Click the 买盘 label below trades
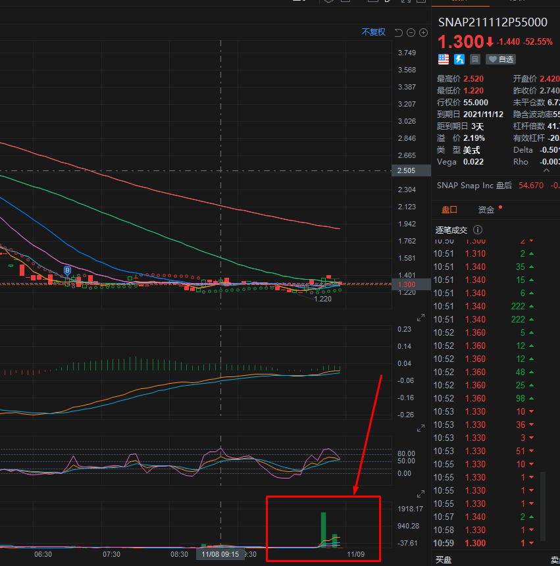This screenshot has width=560, height=566. (444, 559)
